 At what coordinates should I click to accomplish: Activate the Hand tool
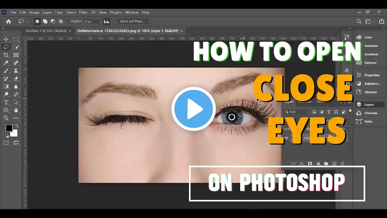click(x=16, y=110)
